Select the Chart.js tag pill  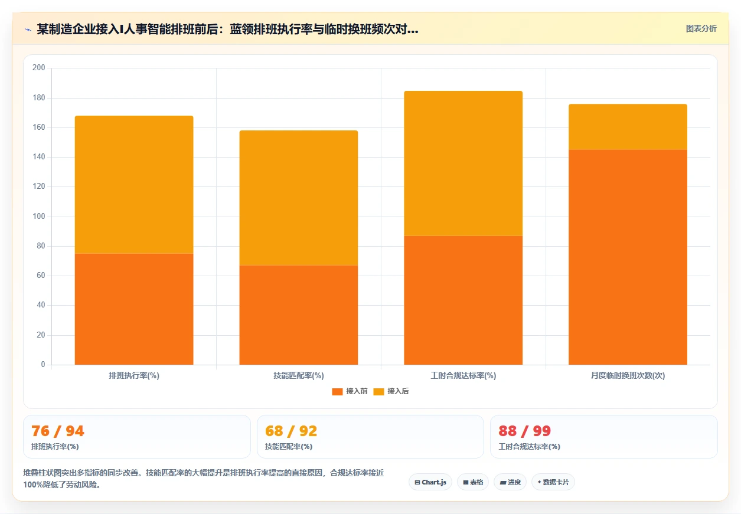(430, 482)
